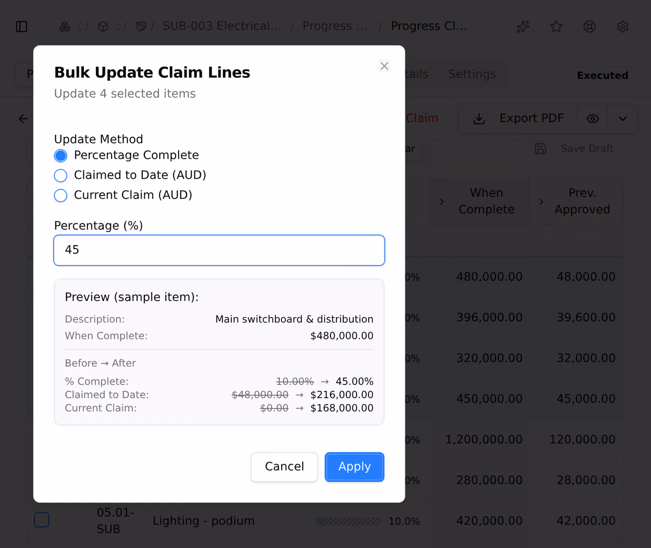Expand the When Complete column chevron

pos(442,202)
